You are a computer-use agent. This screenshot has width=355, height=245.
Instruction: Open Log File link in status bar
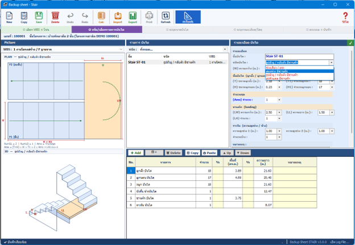[x=341, y=242]
